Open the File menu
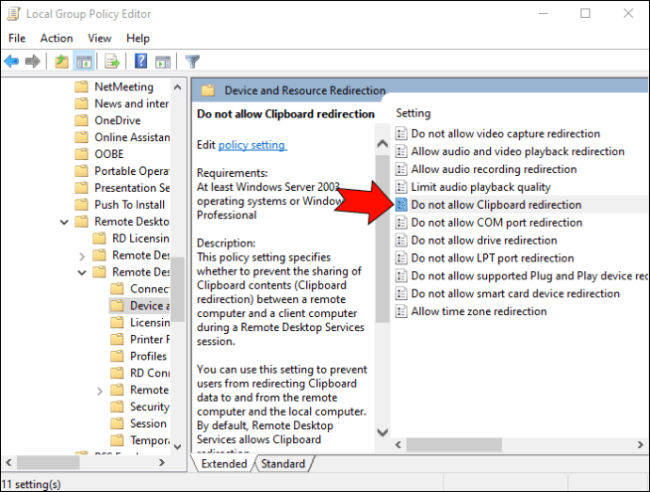Viewport: 650px width, 492px height. pyautogui.click(x=17, y=39)
